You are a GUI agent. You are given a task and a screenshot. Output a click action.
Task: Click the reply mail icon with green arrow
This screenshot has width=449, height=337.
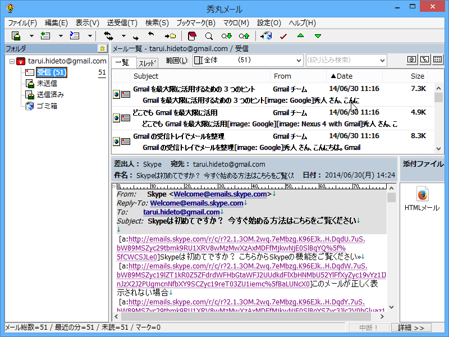pyautogui.click(x=45, y=36)
